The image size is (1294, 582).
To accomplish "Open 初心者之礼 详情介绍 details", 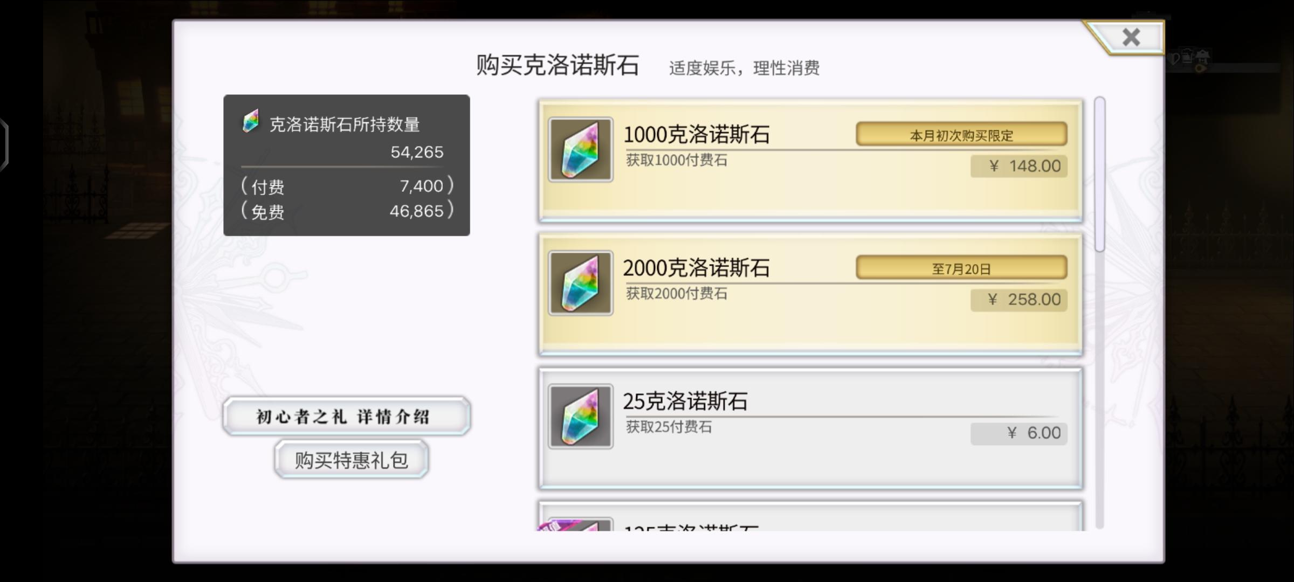I will tap(347, 416).
